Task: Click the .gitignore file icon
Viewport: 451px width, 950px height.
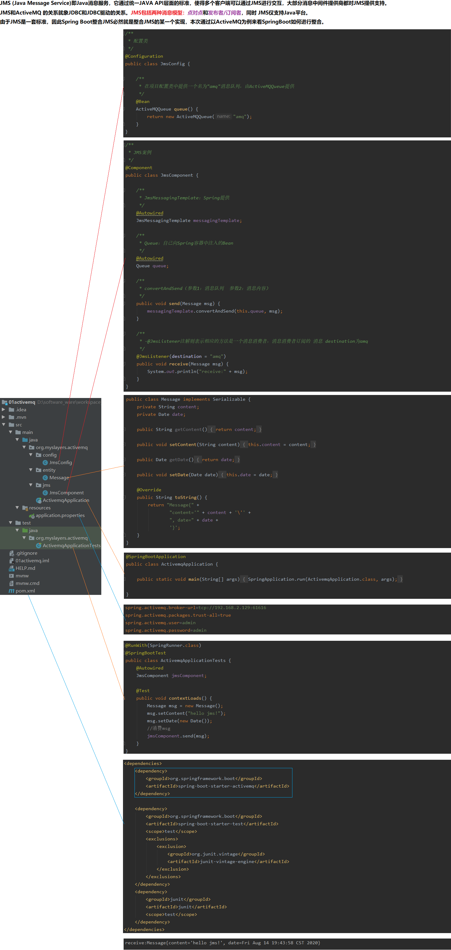Action: point(11,553)
